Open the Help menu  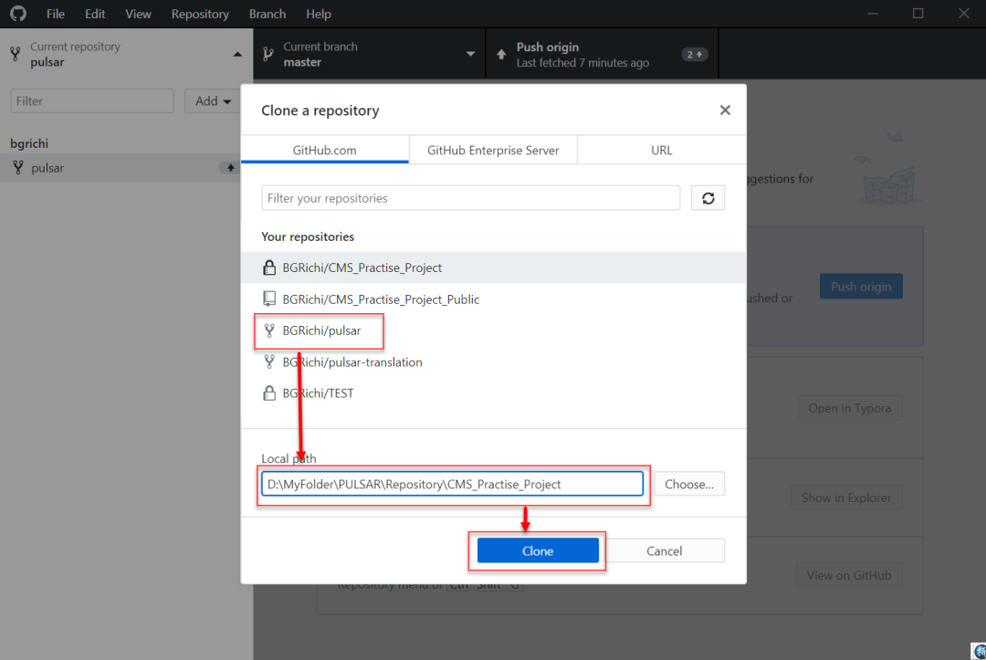pos(319,14)
